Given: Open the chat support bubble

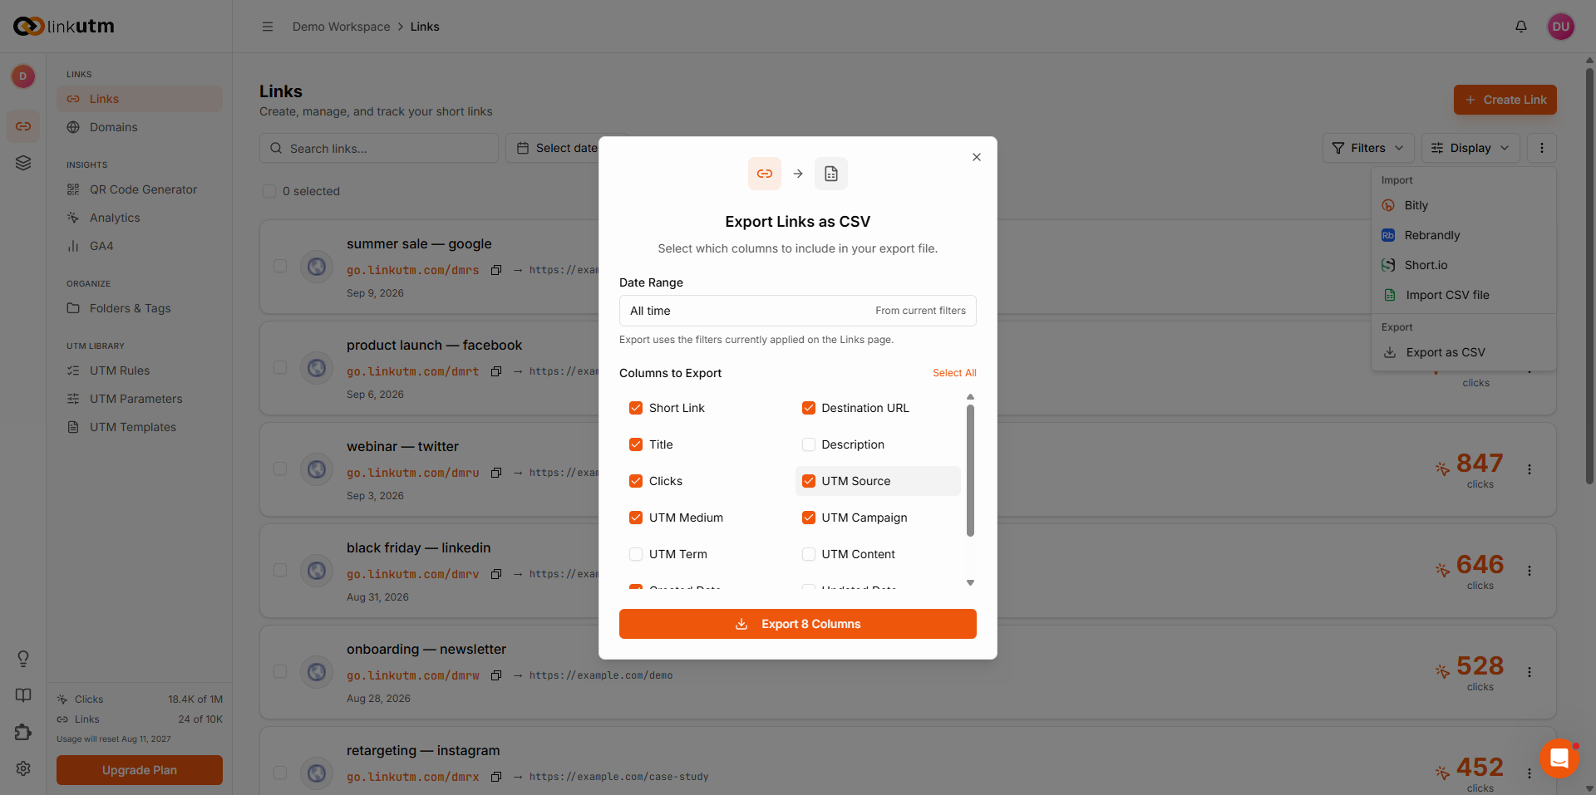Looking at the screenshot, I should pos(1559,758).
